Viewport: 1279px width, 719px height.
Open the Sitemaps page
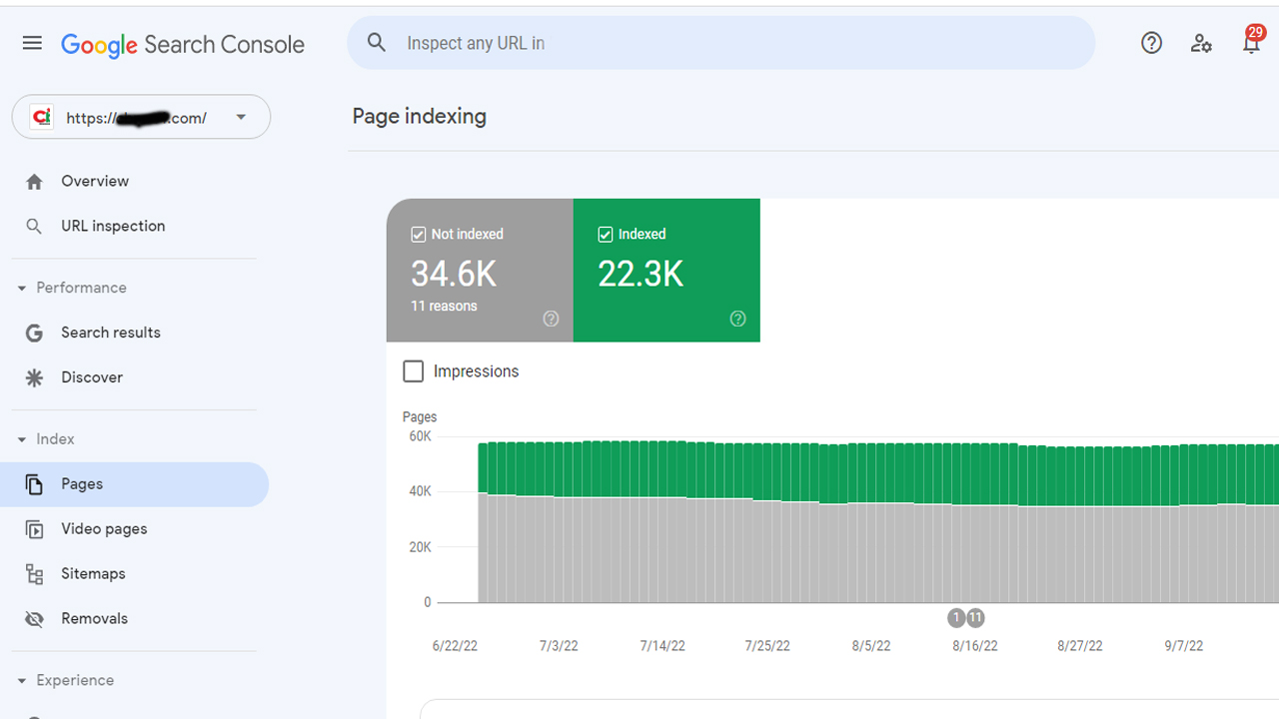click(93, 573)
